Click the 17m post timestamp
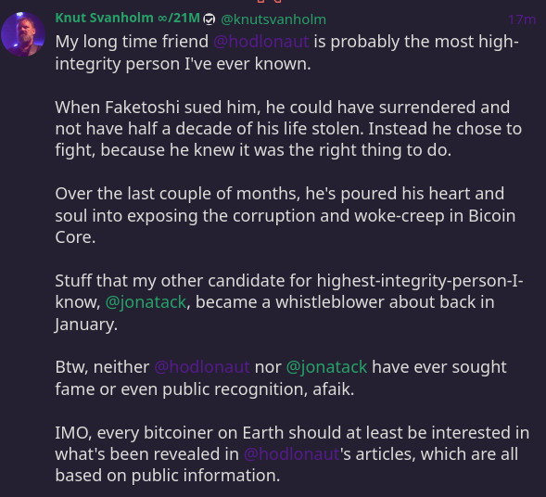The width and height of the screenshot is (546, 497). pyautogui.click(x=522, y=19)
